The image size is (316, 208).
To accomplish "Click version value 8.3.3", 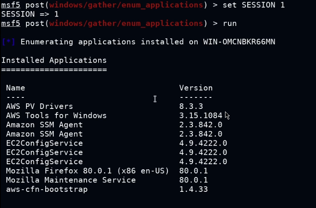I will pos(191,106).
